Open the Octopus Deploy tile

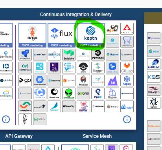coord(25,93)
